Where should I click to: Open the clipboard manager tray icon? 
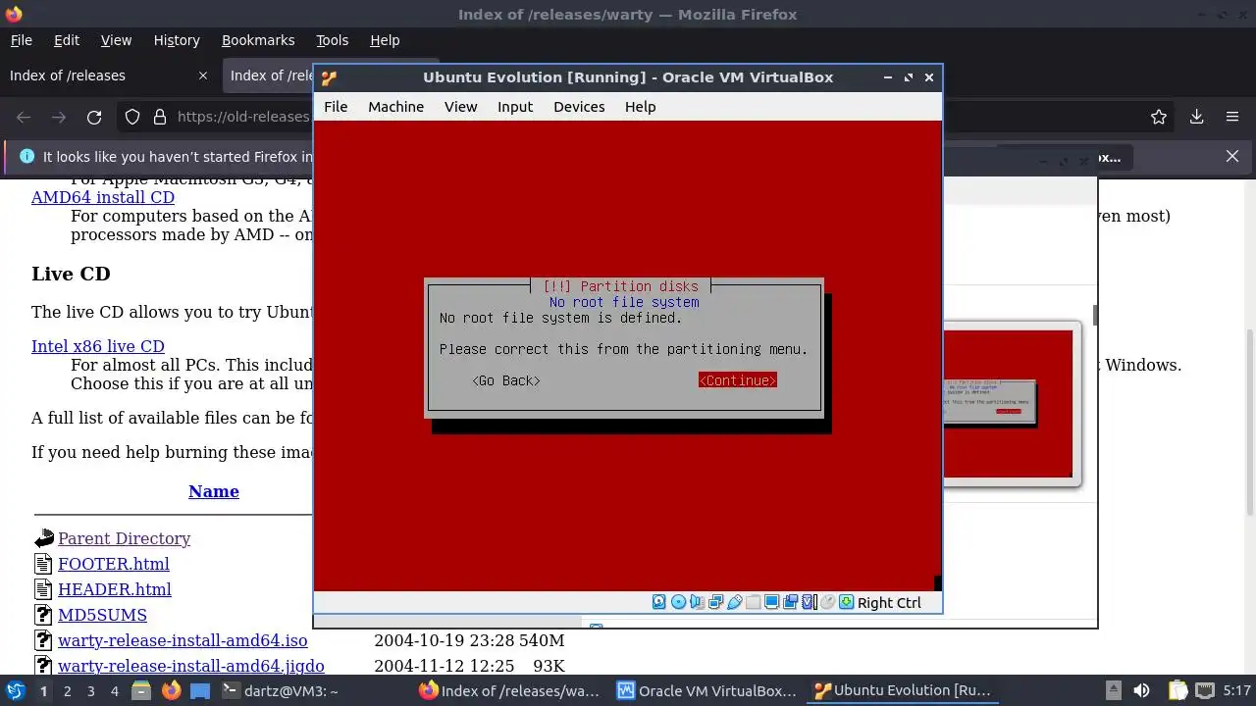click(x=1177, y=690)
